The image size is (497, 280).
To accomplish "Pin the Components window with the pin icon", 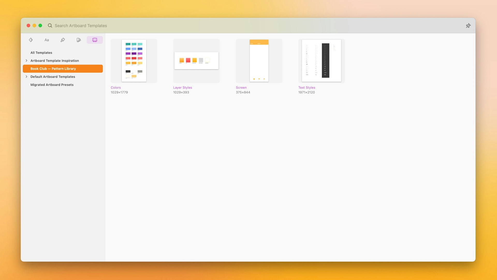I will point(468,25).
